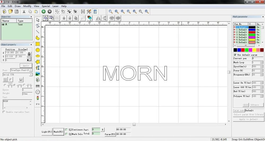Open a file with the folder icon

pos(10,11)
